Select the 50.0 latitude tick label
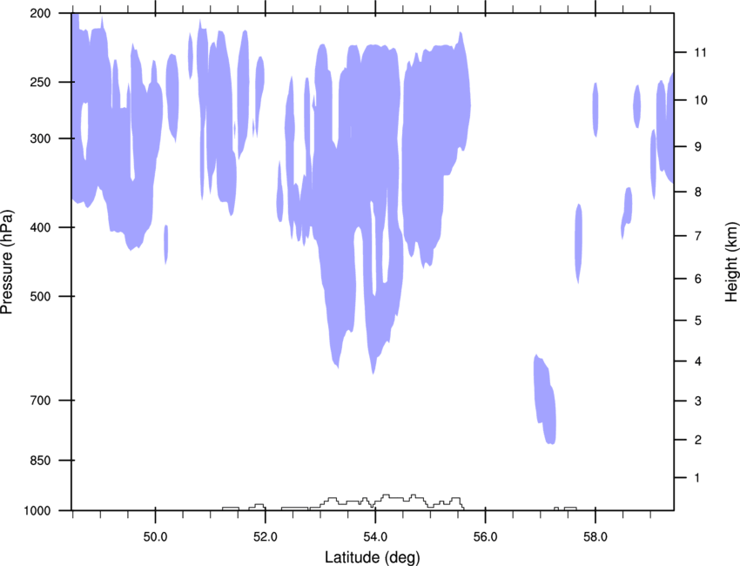Screen dimensions: 740x566 pos(155,533)
